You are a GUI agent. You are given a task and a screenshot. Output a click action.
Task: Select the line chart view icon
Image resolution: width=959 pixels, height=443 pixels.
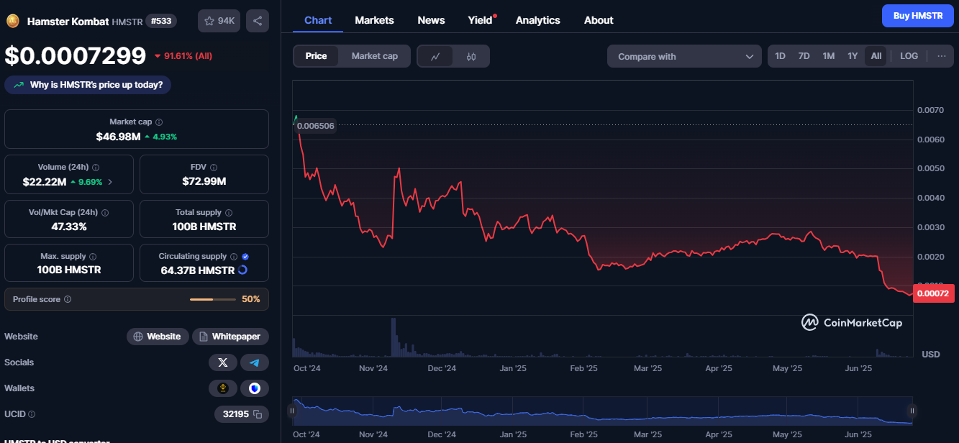tap(435, 56)
